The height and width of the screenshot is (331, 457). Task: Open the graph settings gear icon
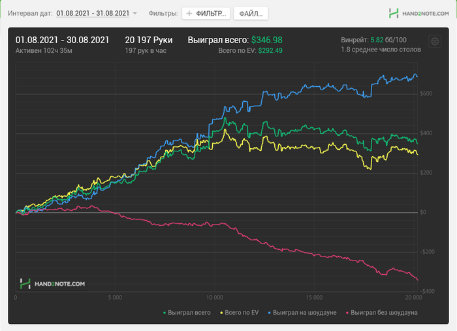435,41
